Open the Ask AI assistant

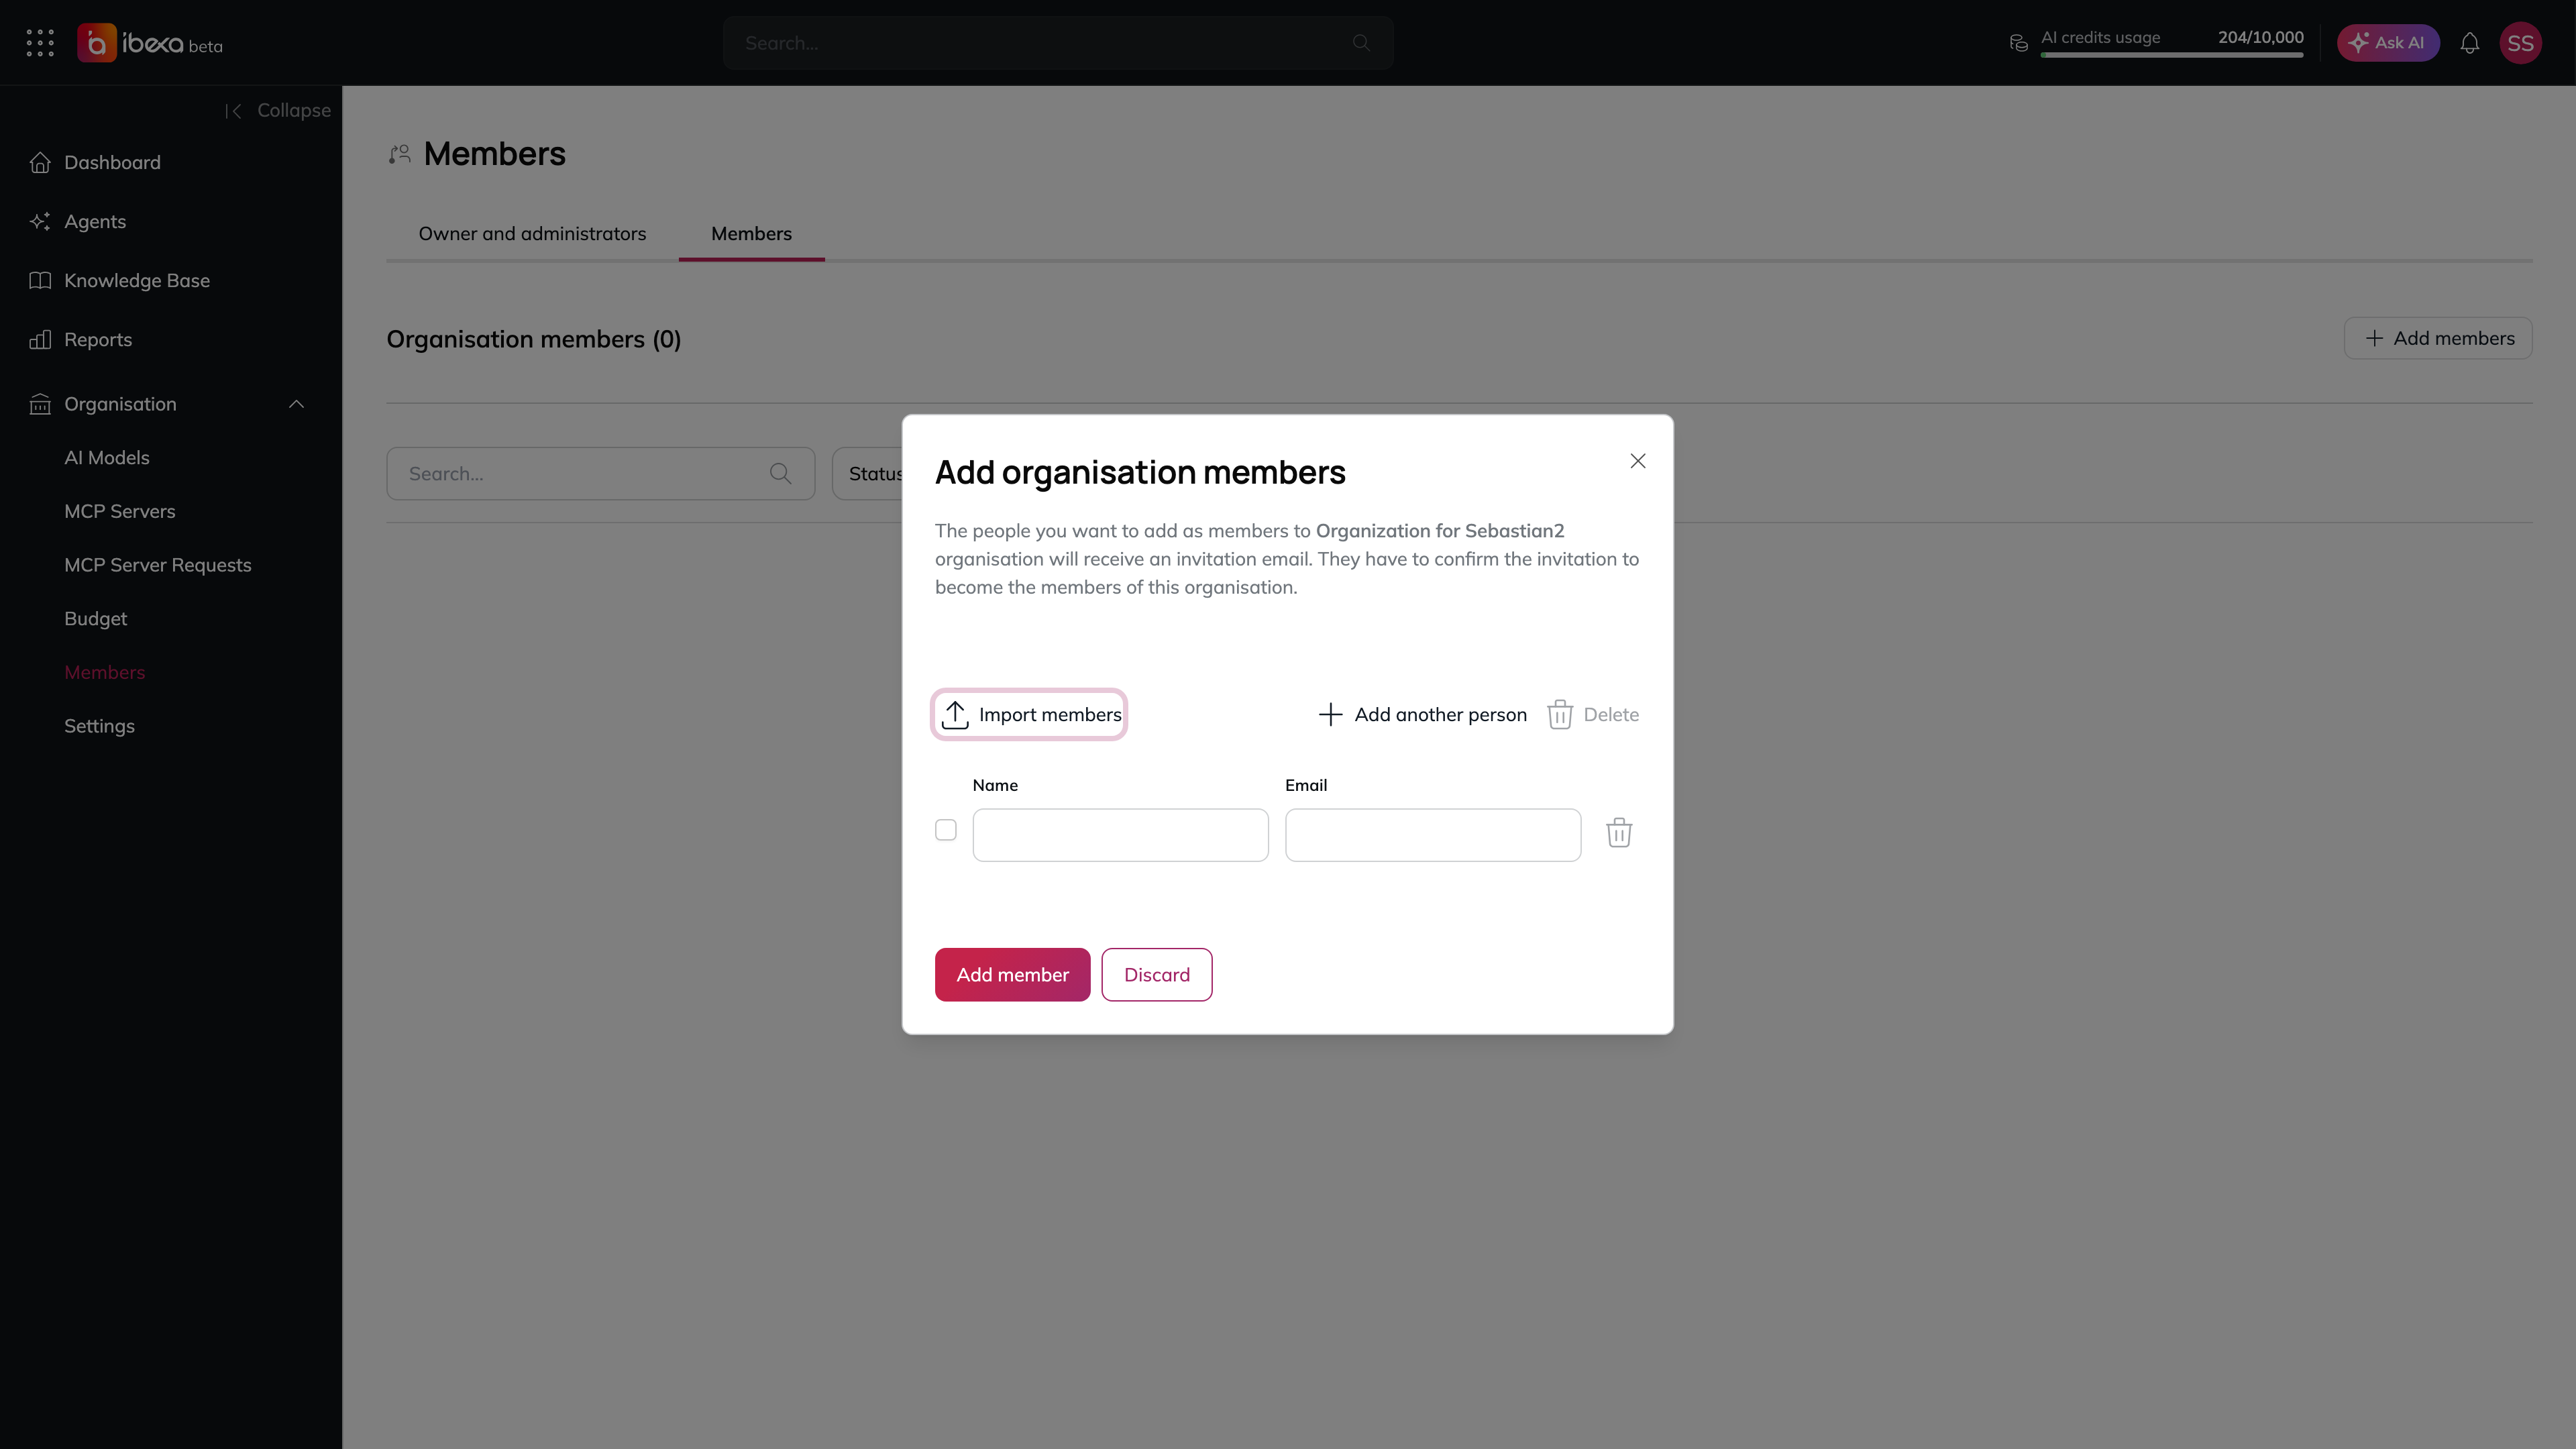[x=2388, y=43]
